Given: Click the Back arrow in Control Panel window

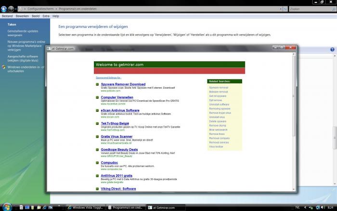Looking at the screenshot, I should (x=4, y=9).
